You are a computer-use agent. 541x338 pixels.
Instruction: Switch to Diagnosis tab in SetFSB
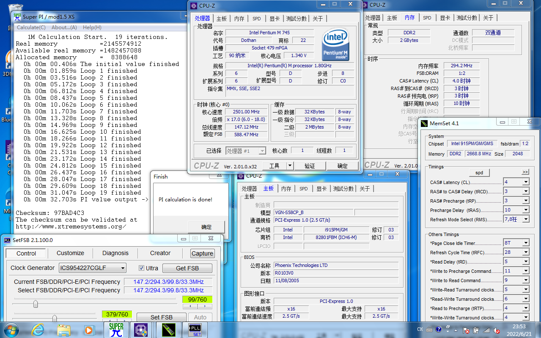pyautogui.click(x=115, y=253)
